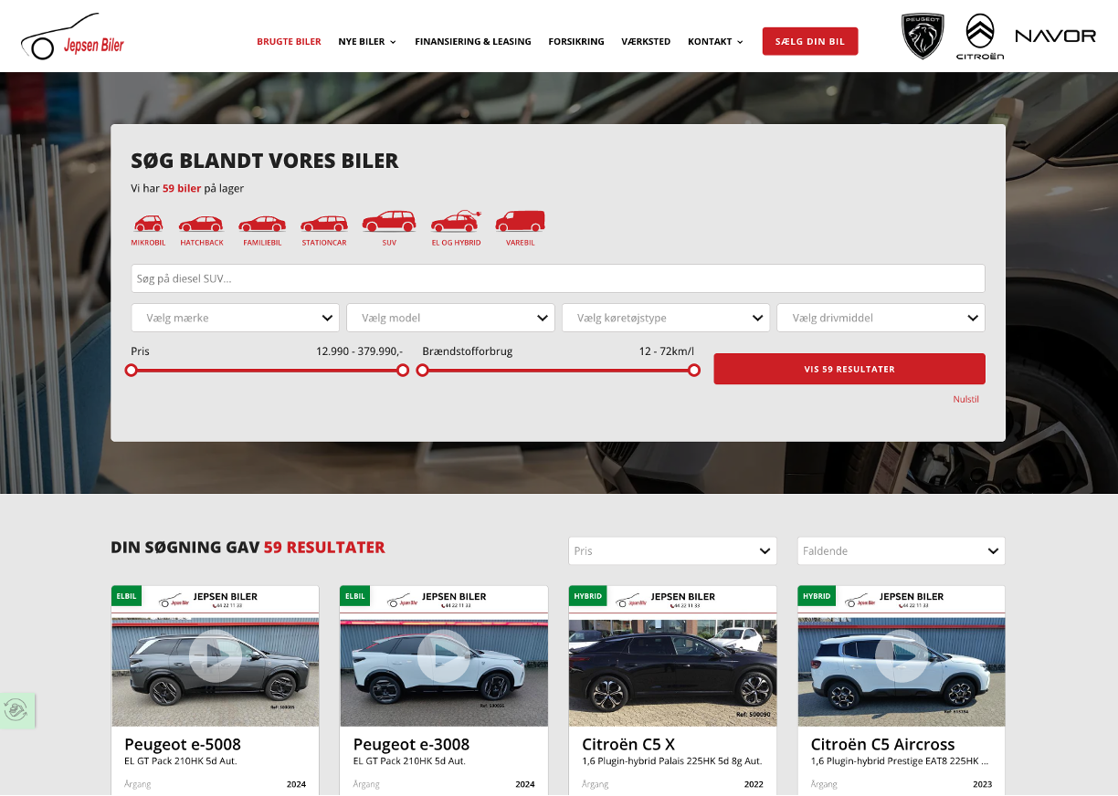
Task: Open the Vælg drivmiddel dropdown
Action: (x=881, y=318)
